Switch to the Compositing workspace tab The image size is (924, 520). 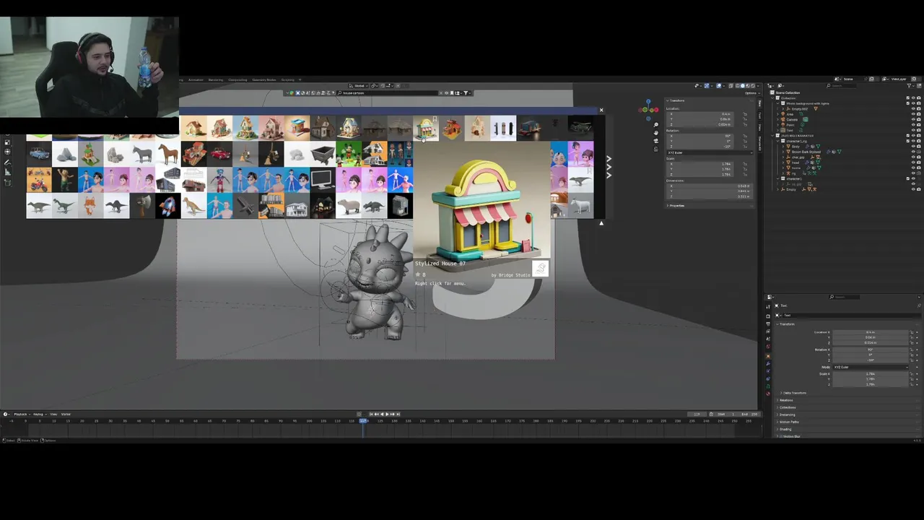point(237,79)
